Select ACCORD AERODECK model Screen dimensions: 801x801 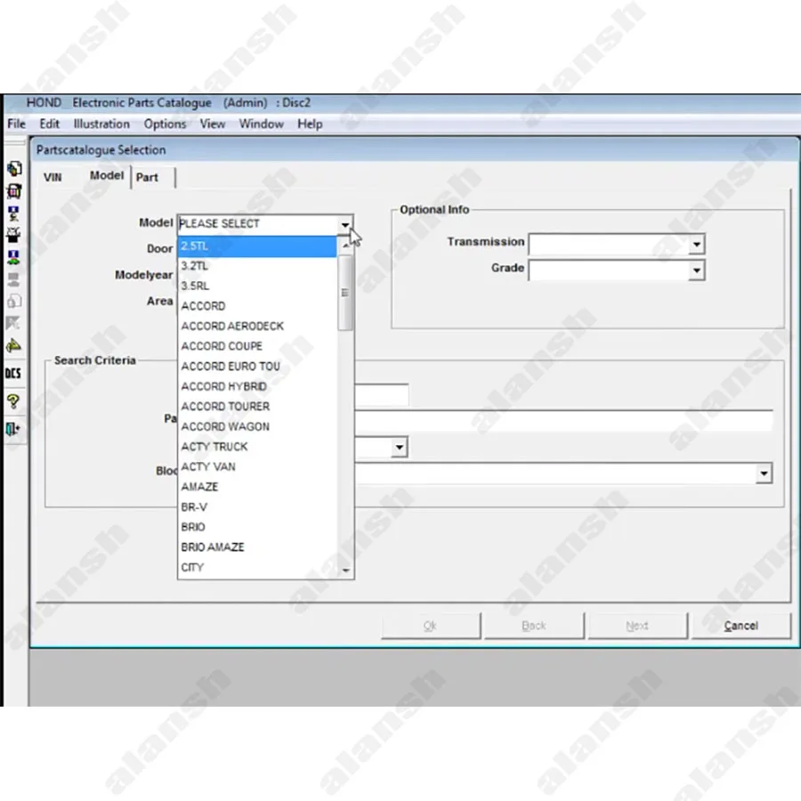257,327
